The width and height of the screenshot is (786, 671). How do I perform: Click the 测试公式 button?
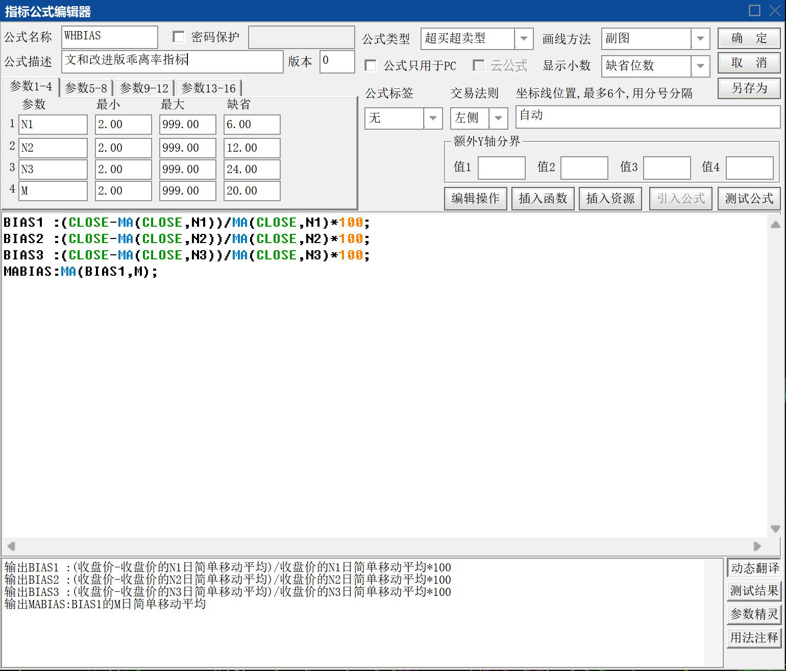point(749,198)
